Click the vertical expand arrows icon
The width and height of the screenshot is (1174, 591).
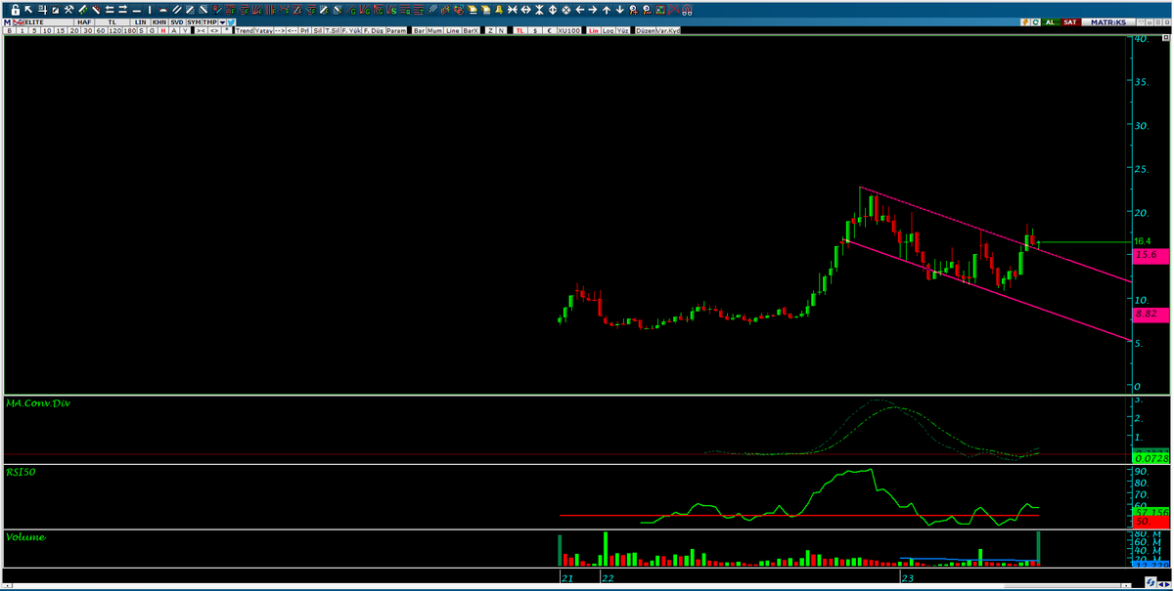(x=552, y=10)
